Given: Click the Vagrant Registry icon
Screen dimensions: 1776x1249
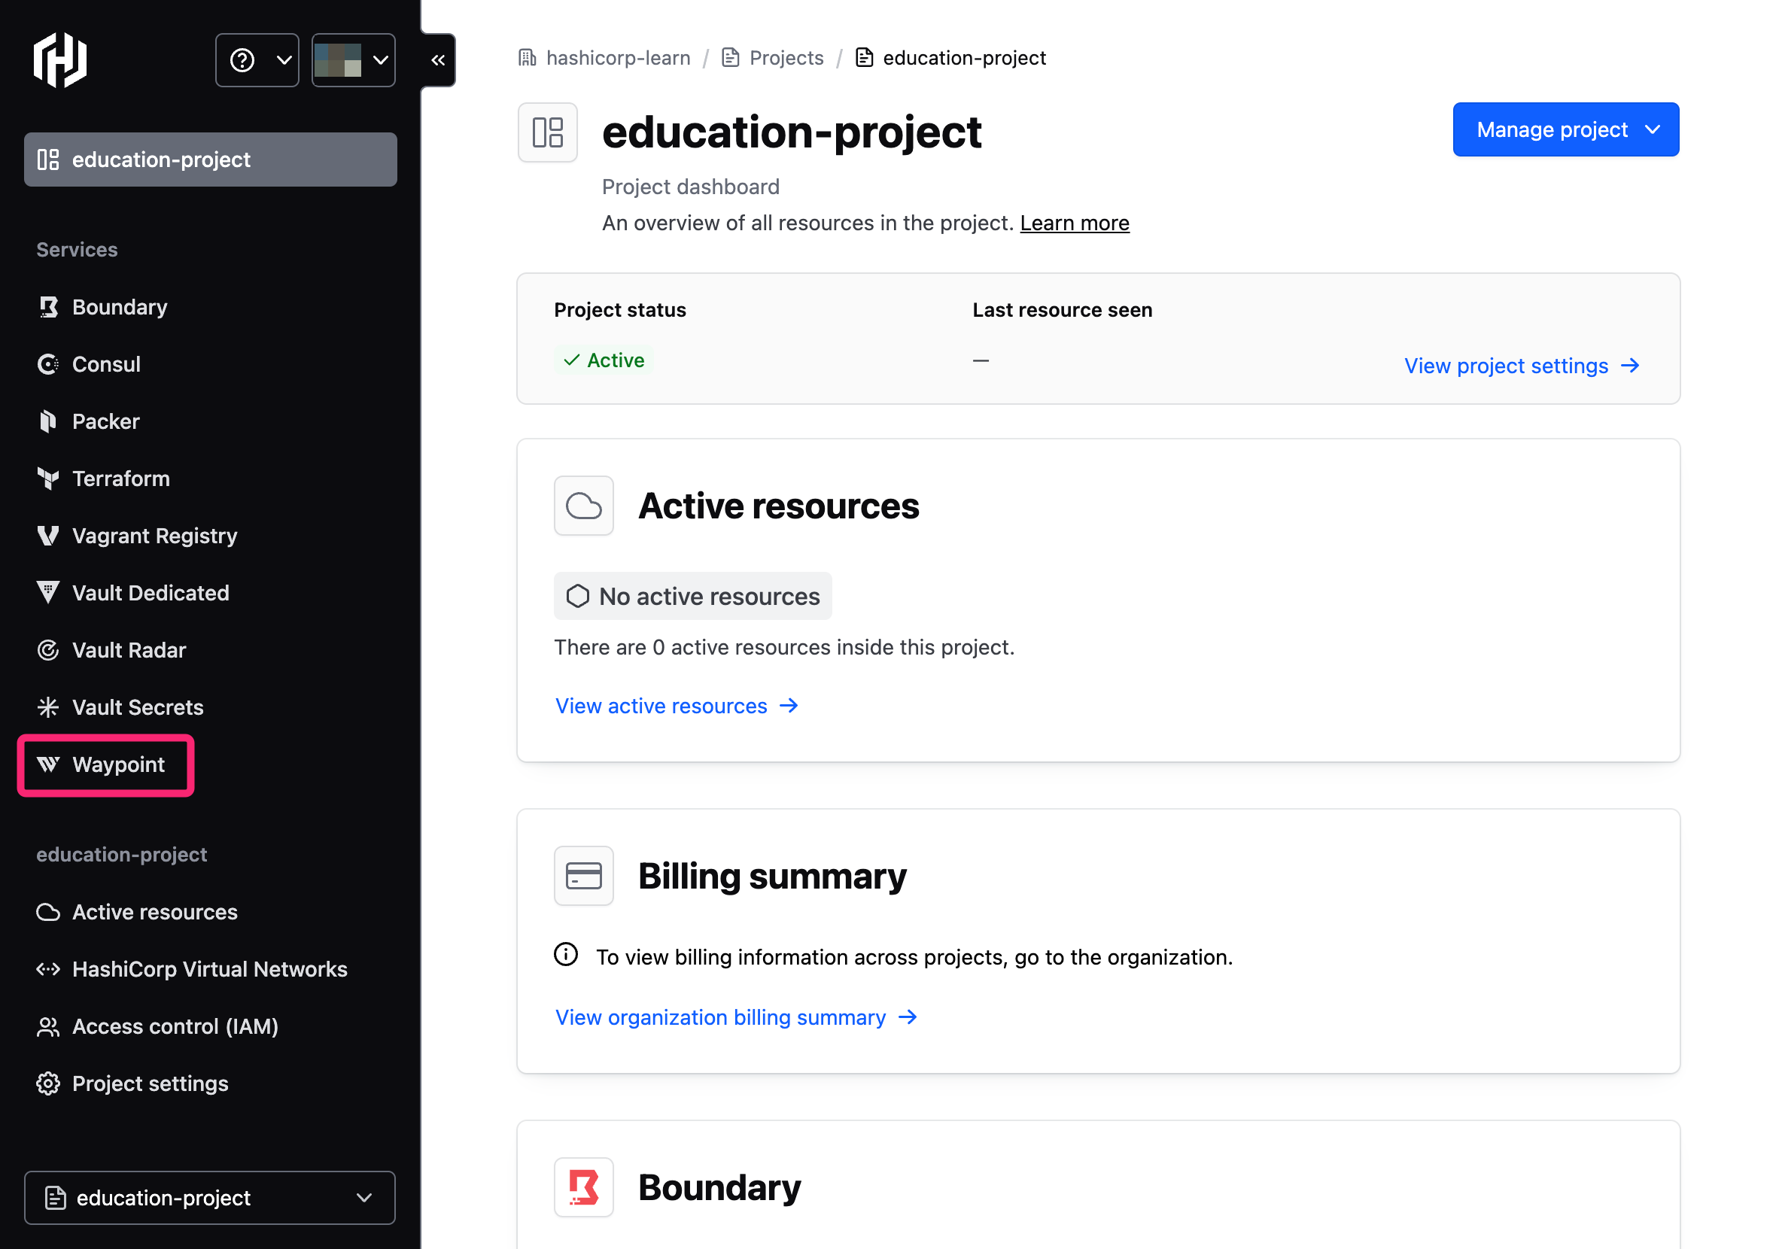Looking at the screenshot, I should pyautogui.click(x=48, y=536).
